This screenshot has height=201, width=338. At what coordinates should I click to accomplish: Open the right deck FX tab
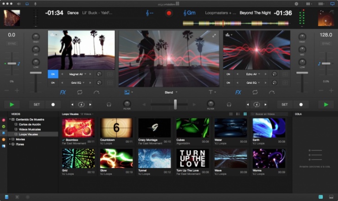pos(238,92)
